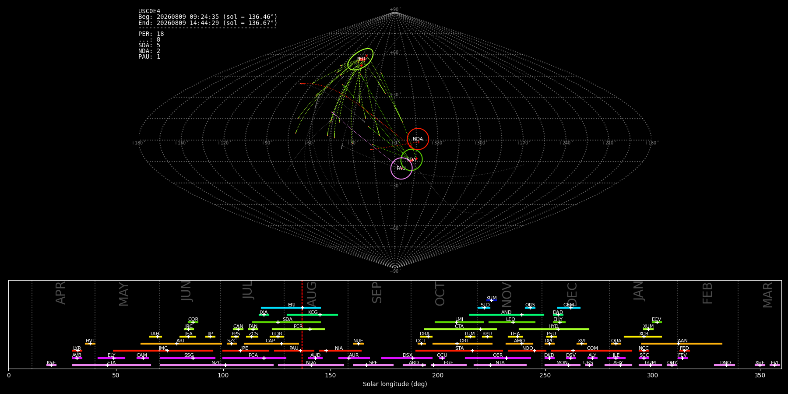The image size is (788, 394).
Task: Click the PER radiant ellipse
Action: [x=360, y=59]
